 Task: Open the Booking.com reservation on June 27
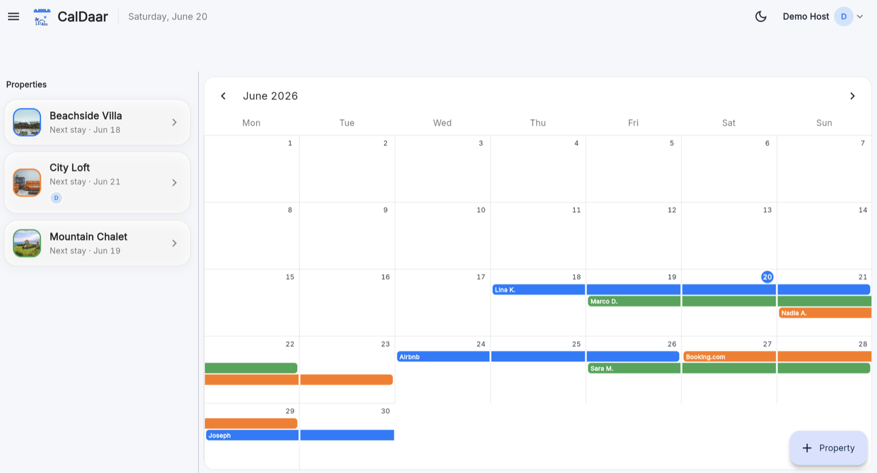point(730,357)
